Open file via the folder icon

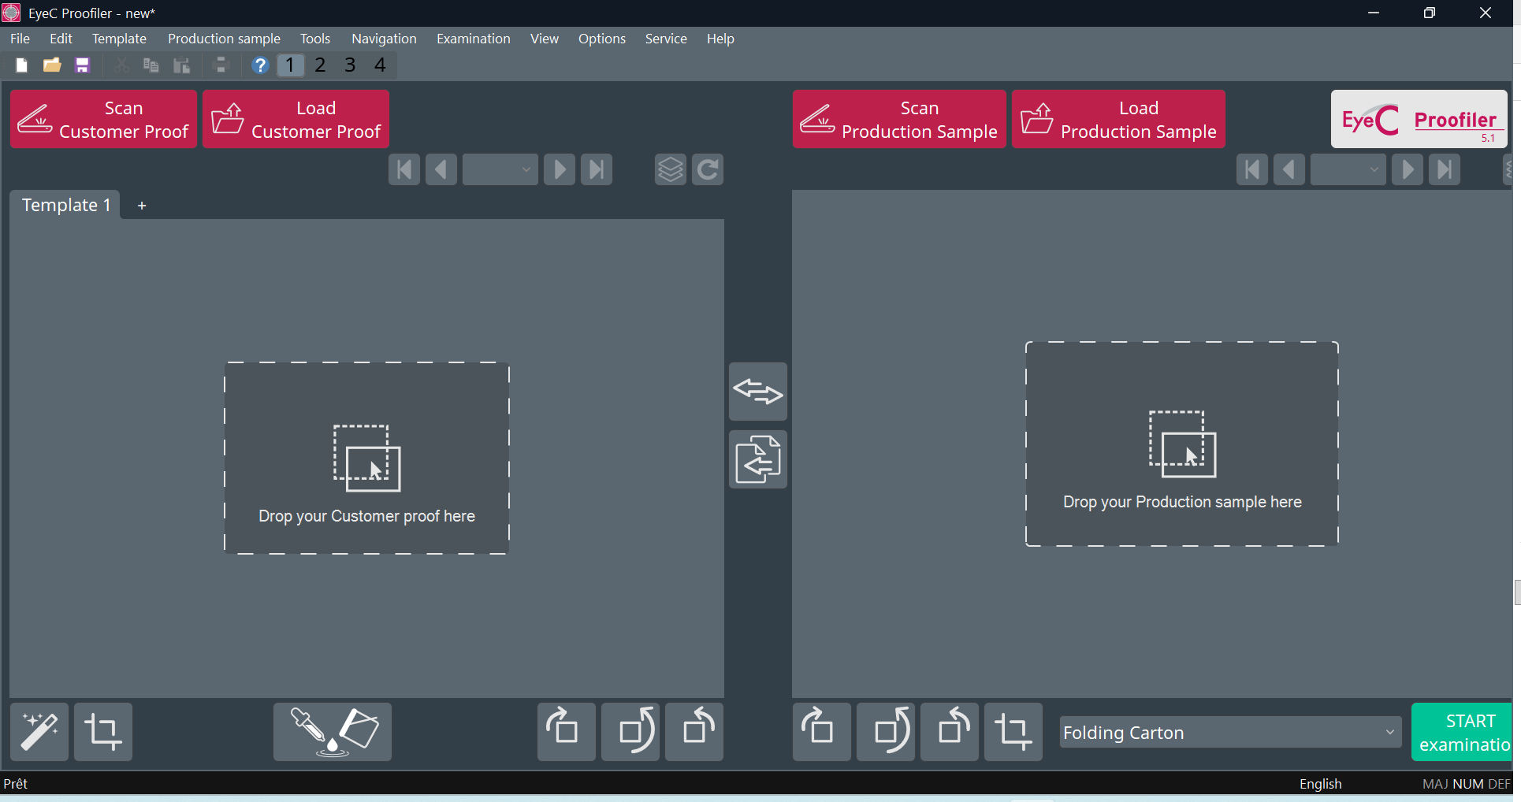point(52,65)
